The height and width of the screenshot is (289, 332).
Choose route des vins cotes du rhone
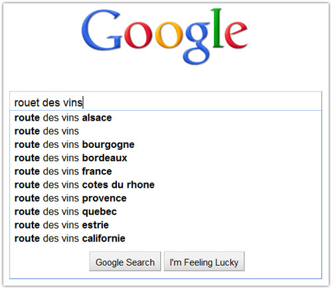165,185
